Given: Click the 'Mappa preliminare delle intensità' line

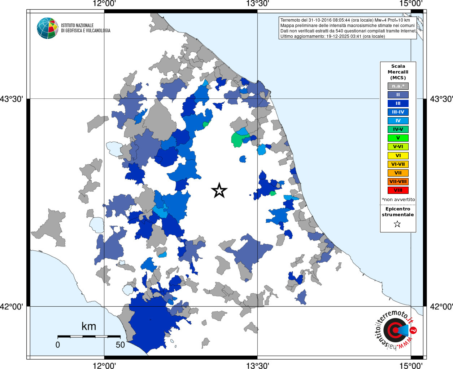Looking at the screenshot, I should click(348, 26).
